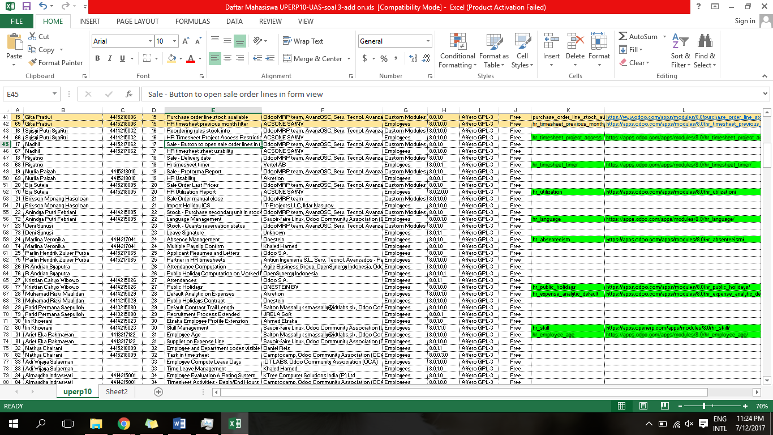Increase decimal places
Viewport: 773px width, 435px height.
click(413, 58)
